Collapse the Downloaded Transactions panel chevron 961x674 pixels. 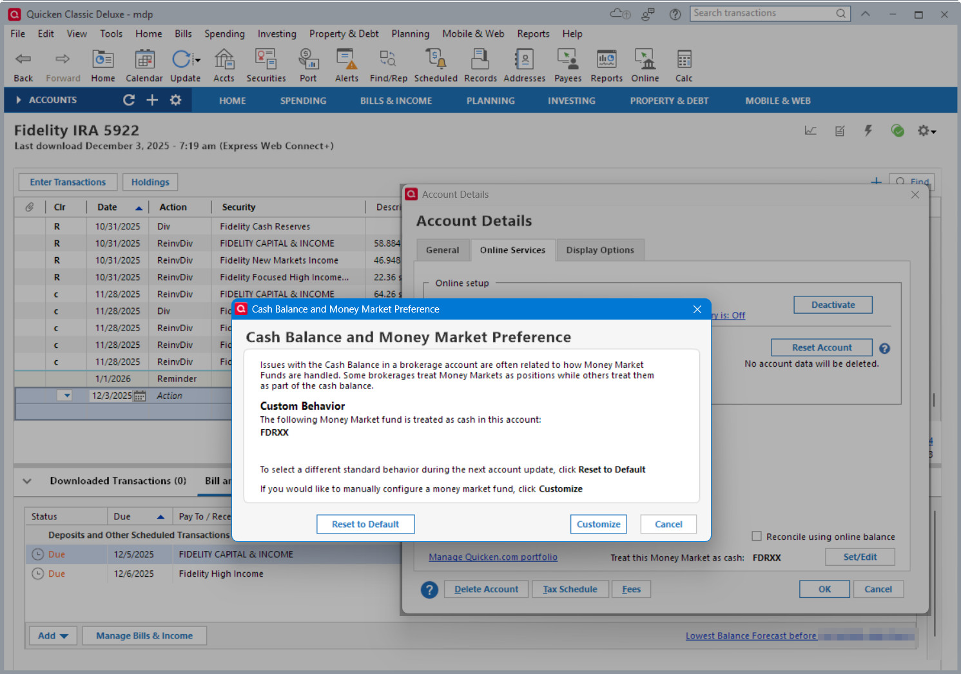(x=27, y=481)
